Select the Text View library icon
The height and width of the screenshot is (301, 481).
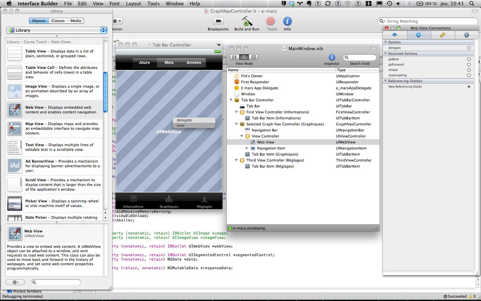(15, 147)
